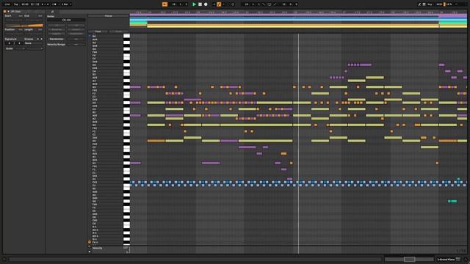This screenshot has height=264, width=470.
Task: Click the clip overview zoom thumb at bottom right
Action: (409, 259)
